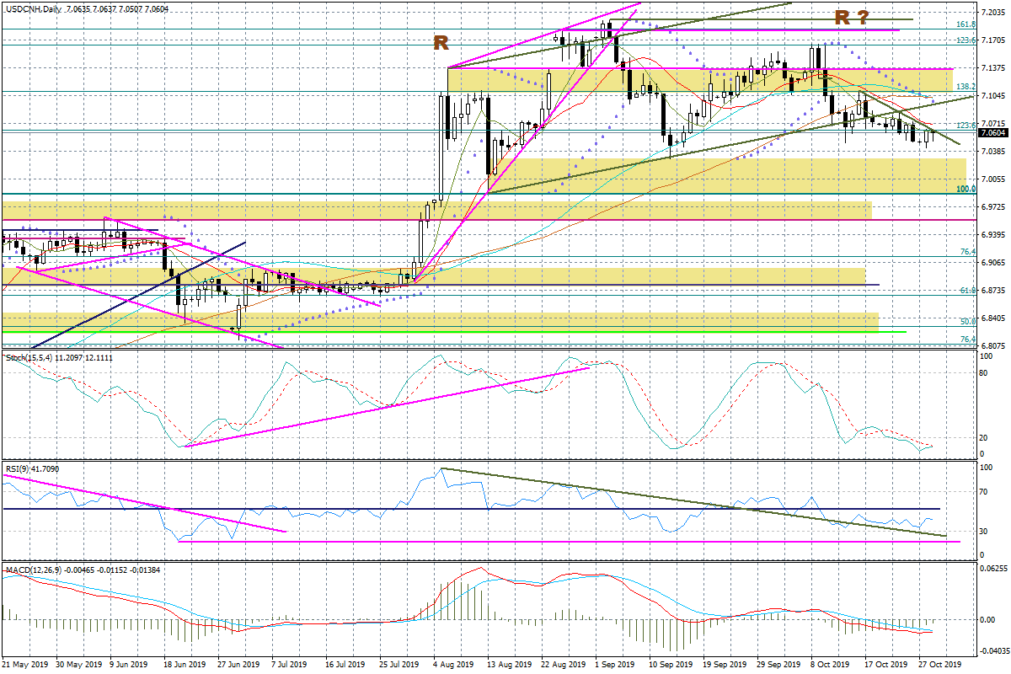Viewport: 1011px width, 674px height.
Task: Select the 50.0 Fibonacci level label
Action: 969,322
